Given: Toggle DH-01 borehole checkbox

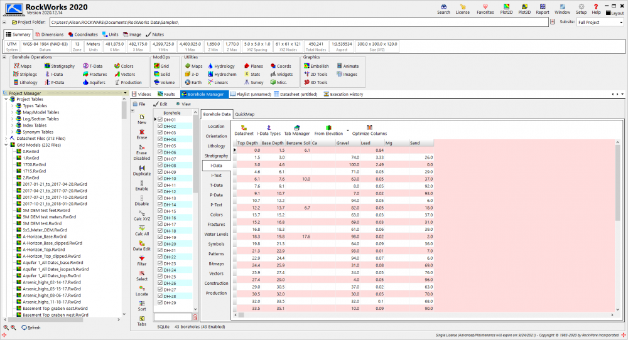Looking at the screenshot, I should (x=160, y=120).
